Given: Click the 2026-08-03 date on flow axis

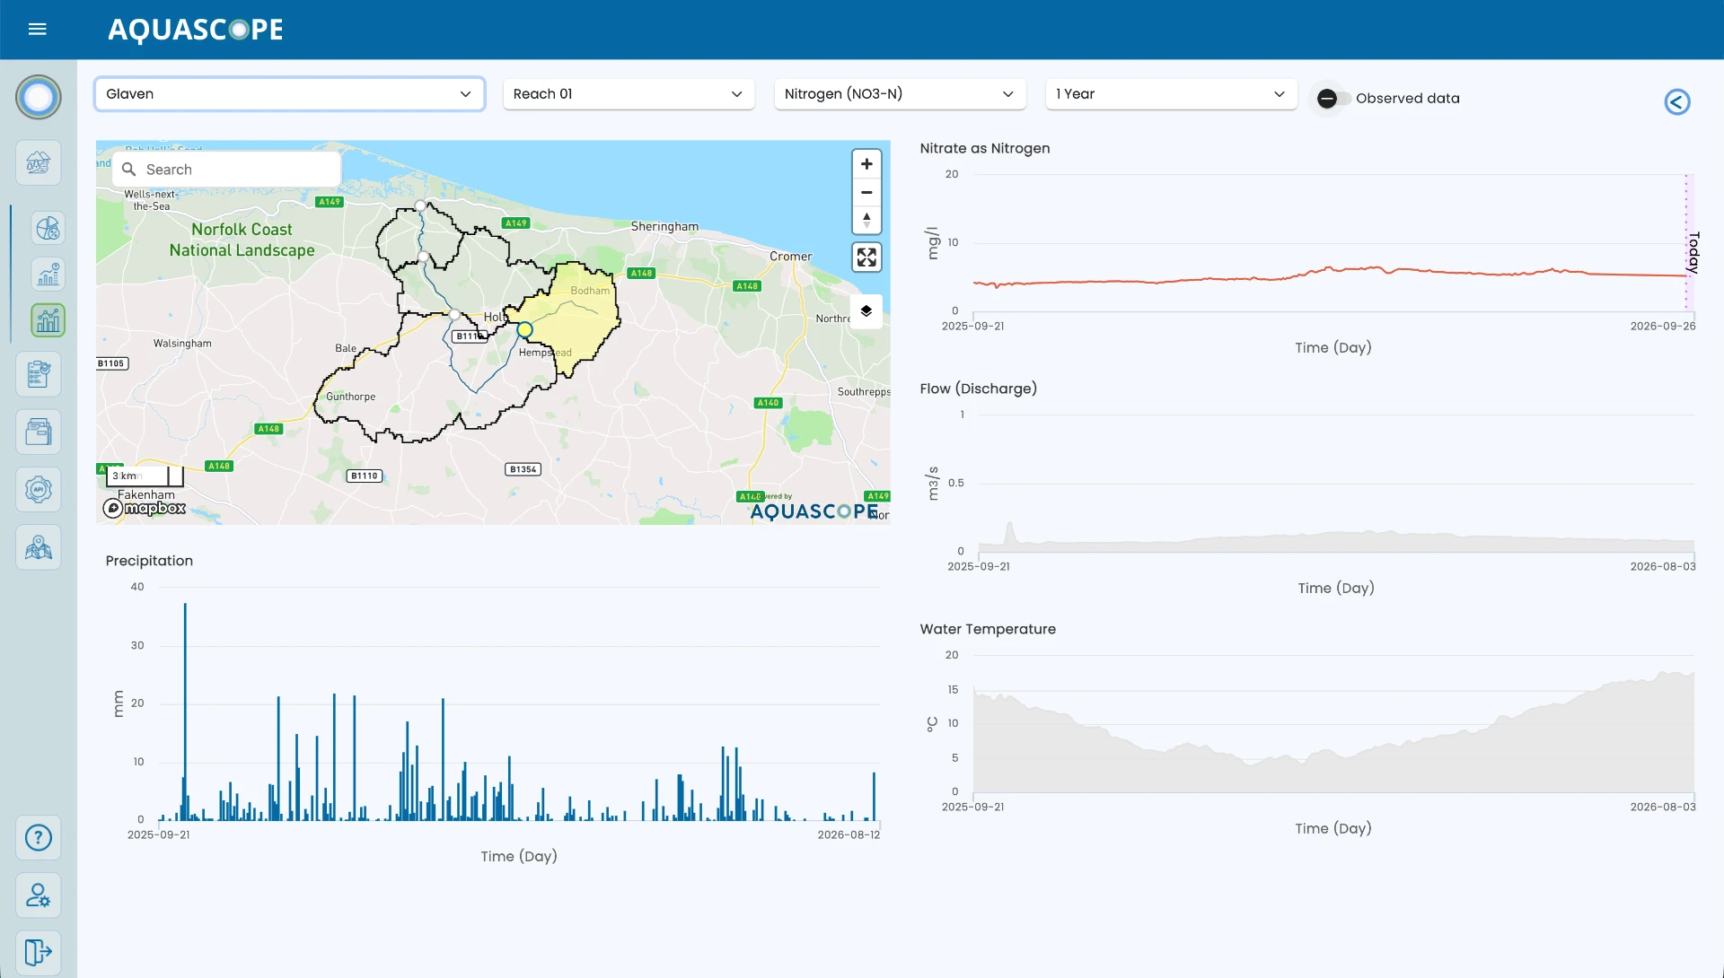Looking at the screenshot, I should pyautogui.click(x=1663, y=566).
